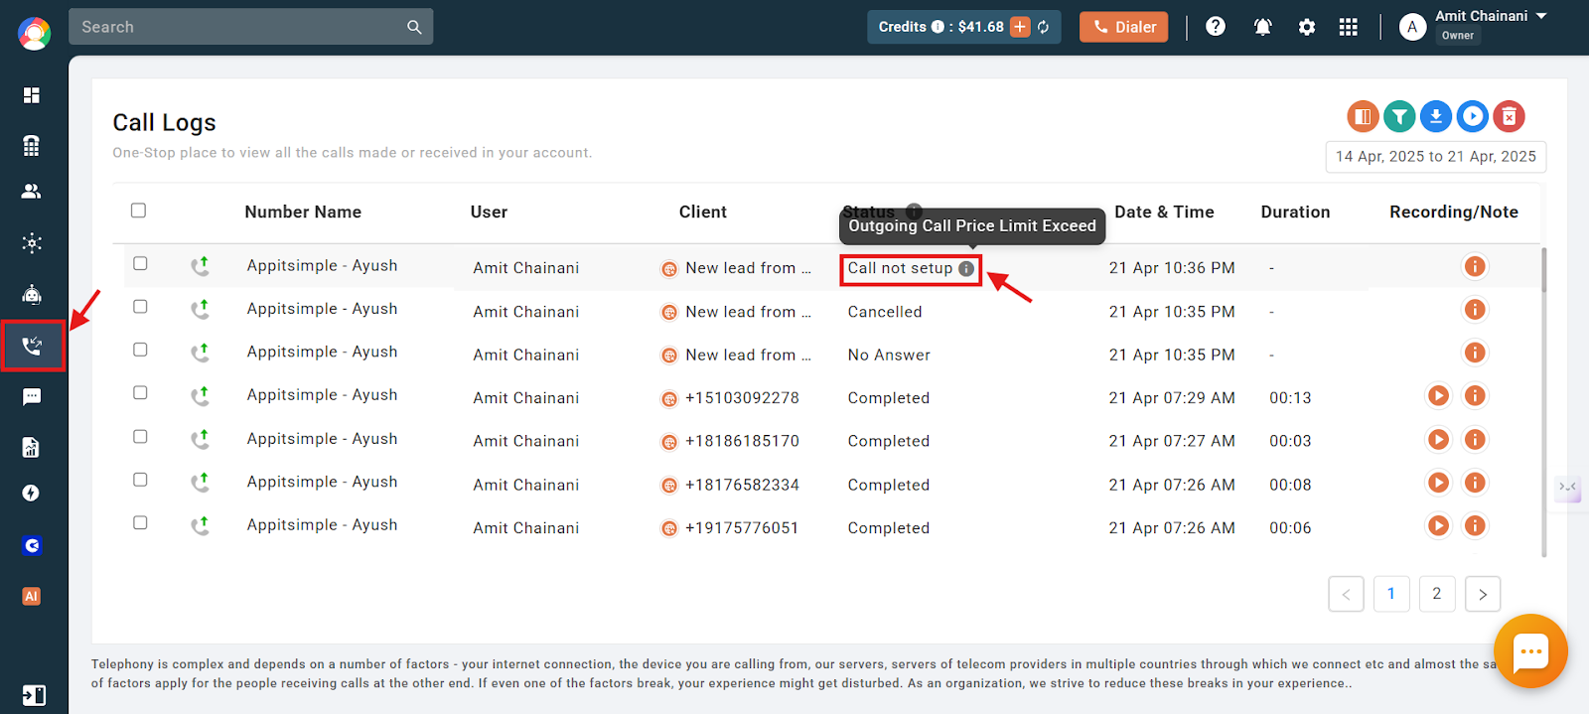Play recording for the 07:27 AM call
The height and width of the screenshot is (714, 1589).
(1438, 439)
